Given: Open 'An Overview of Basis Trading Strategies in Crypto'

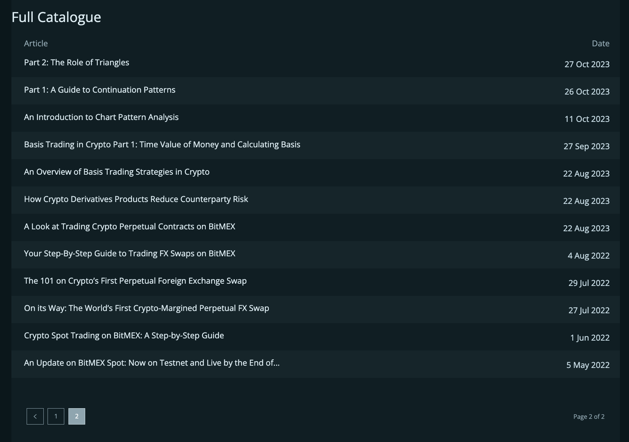Looking at the screenshot, I should coord(117,172).
